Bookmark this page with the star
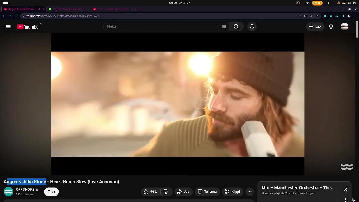 [317, 16]
